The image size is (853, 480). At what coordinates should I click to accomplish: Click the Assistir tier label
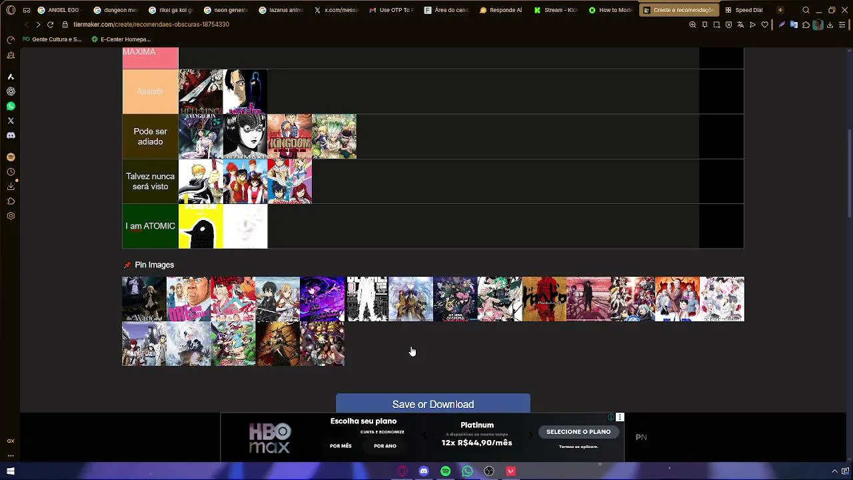[x=150, y=91]
